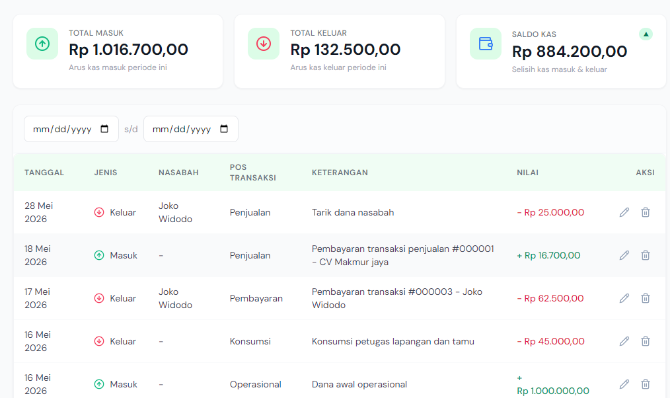Click Joko Widodo nasabah in the 17 Mei row
This screenshot has width=670, height=398.
pos(175,298)
